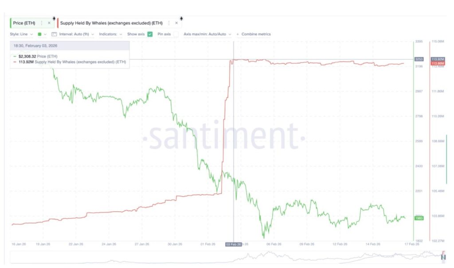Click the Combine metrics button
Image resolution: width=454 pixels, height=268 pixels.
pos(256,34)
